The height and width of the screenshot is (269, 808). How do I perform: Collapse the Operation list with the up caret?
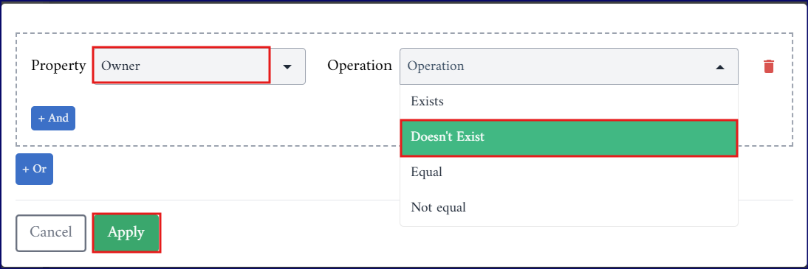720,67
